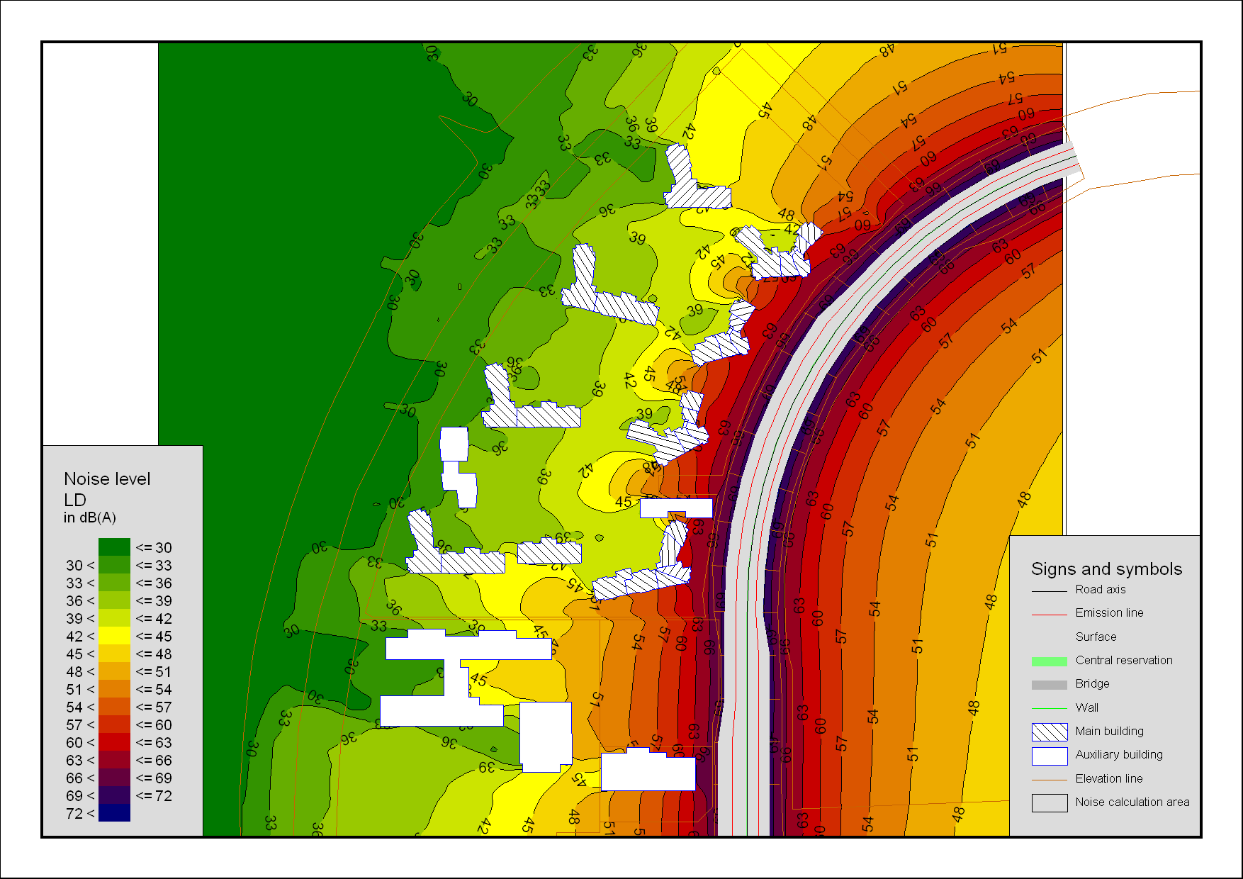The image size is (1243, 879).
Task: Click the 'Elevation line' legend label
Action: [1109, 778]
